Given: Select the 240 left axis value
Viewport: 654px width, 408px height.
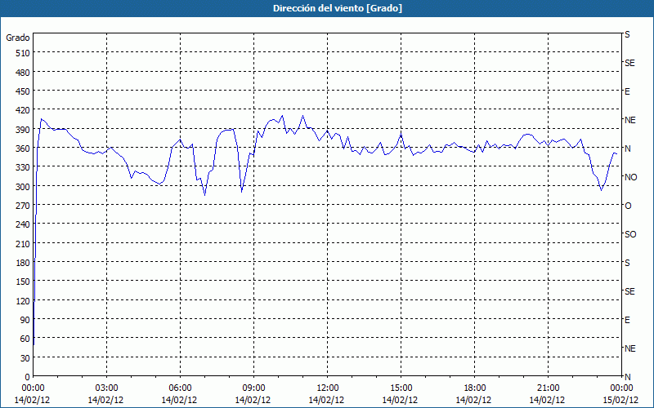Looking at the screenshot, I should click(x=23, y=225).
